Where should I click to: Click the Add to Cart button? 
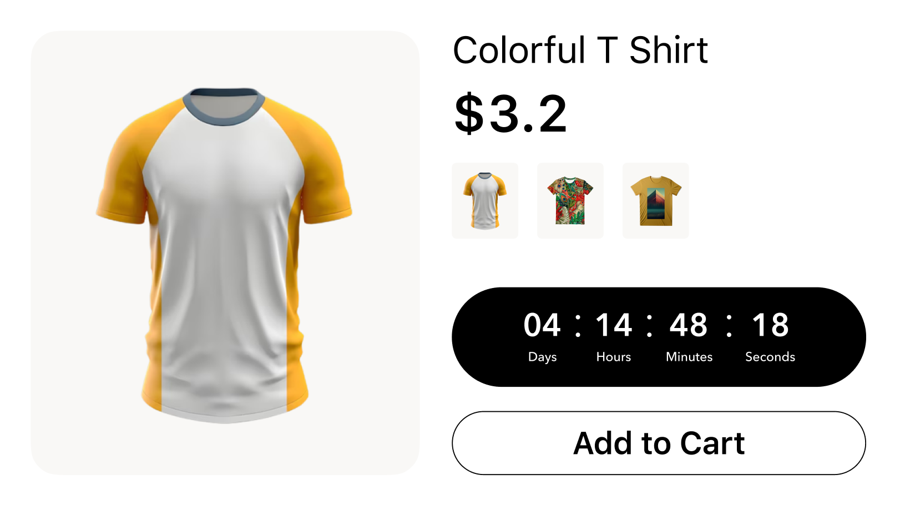(659, 443)
